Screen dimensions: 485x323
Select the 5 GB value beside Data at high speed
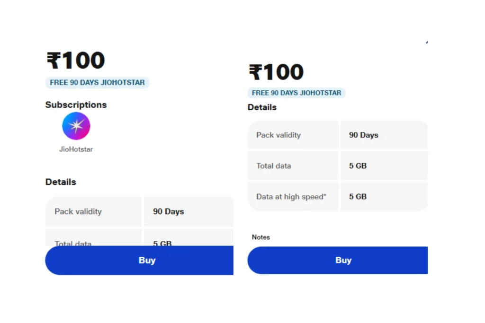pos(358,197)
